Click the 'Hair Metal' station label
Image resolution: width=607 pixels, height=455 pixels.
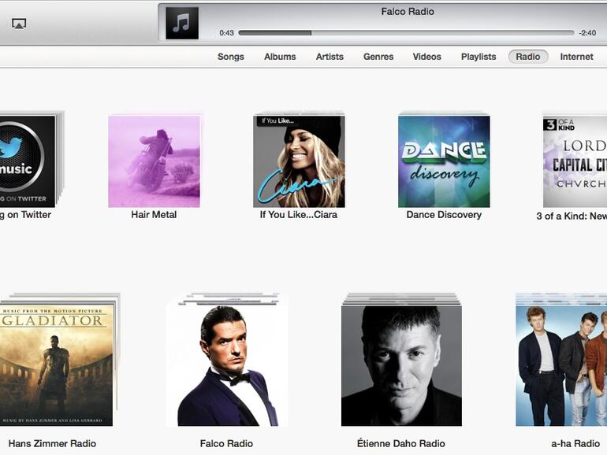[154, 215]
